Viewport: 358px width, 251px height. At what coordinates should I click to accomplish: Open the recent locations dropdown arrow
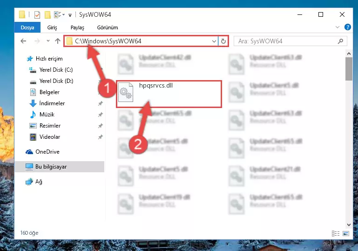pyautogui.click(x=48, y=41)
